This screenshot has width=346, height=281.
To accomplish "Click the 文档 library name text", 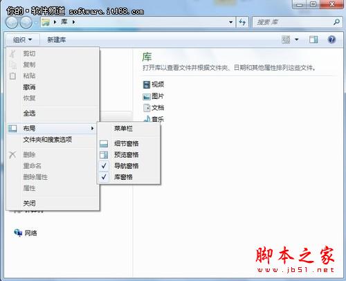I will click(x=158, y=107).
